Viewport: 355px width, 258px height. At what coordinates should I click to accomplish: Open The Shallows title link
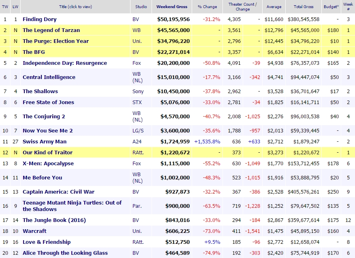tap(40, 91)
